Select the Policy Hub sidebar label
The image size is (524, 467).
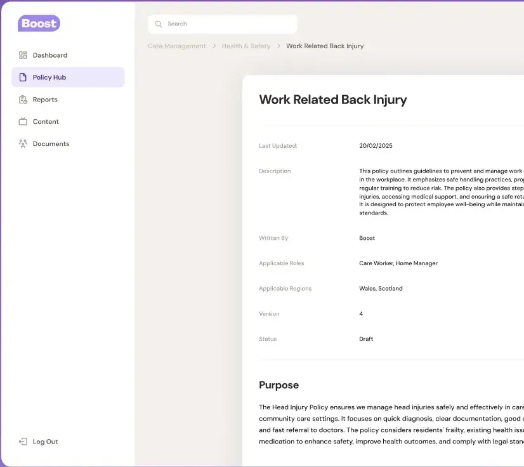49,77
